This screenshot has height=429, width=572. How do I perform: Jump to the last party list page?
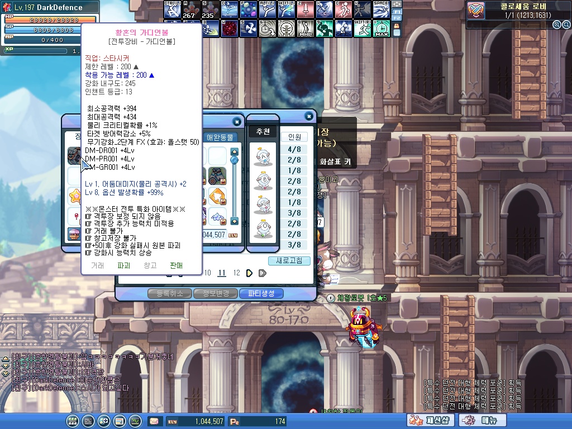tap(263, 273)
